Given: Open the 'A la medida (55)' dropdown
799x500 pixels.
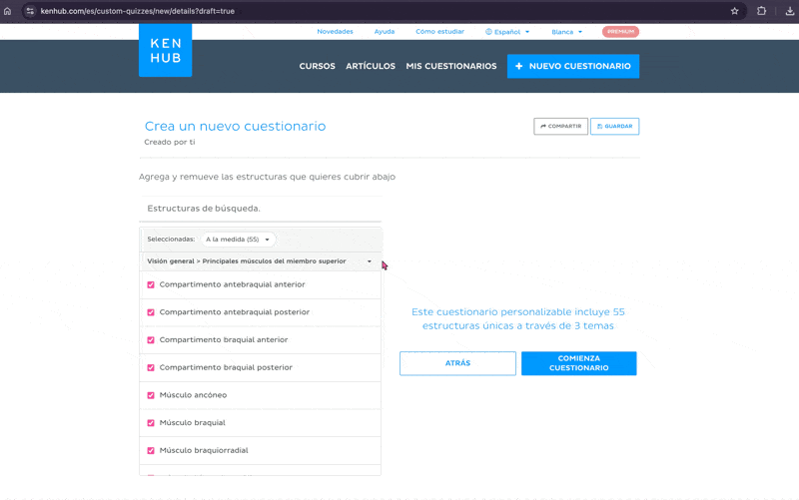Looking at the screenshot, I should [x=238, y=240].
